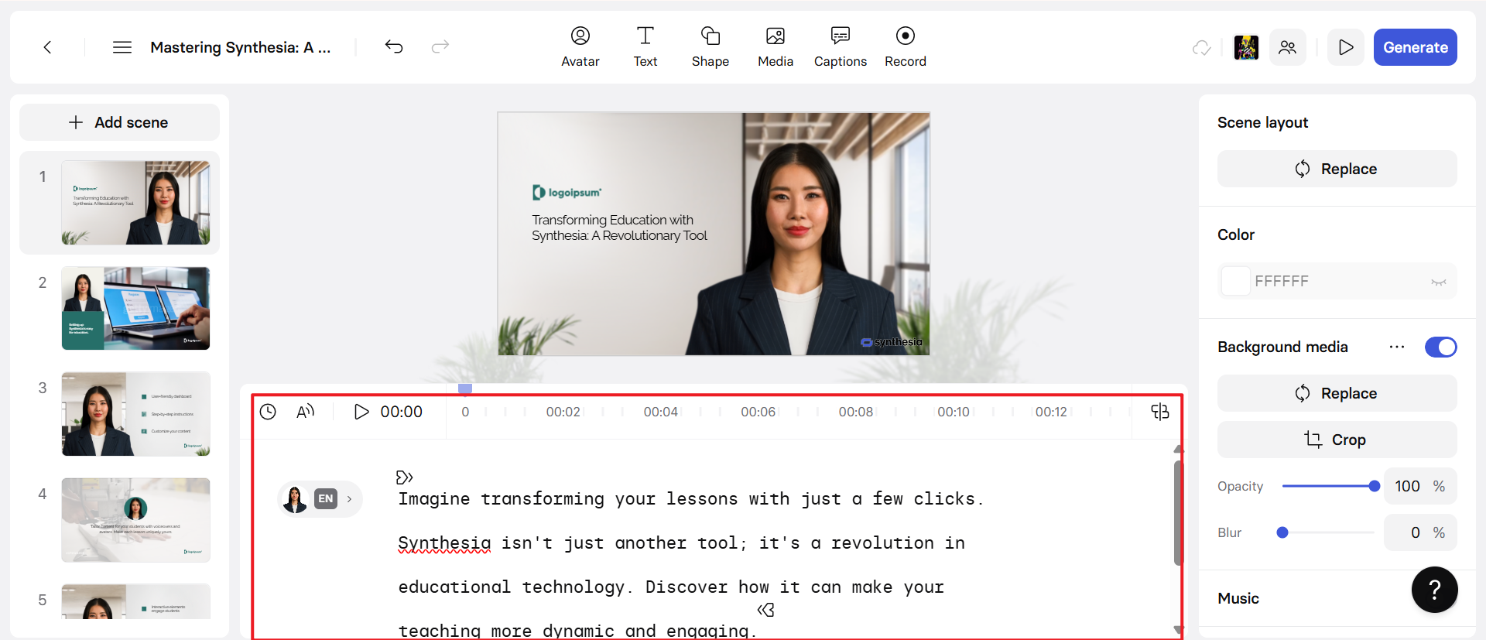Screen dimensions: 1486x640
Task: Select the Text tool
Action: pos(645,46)
